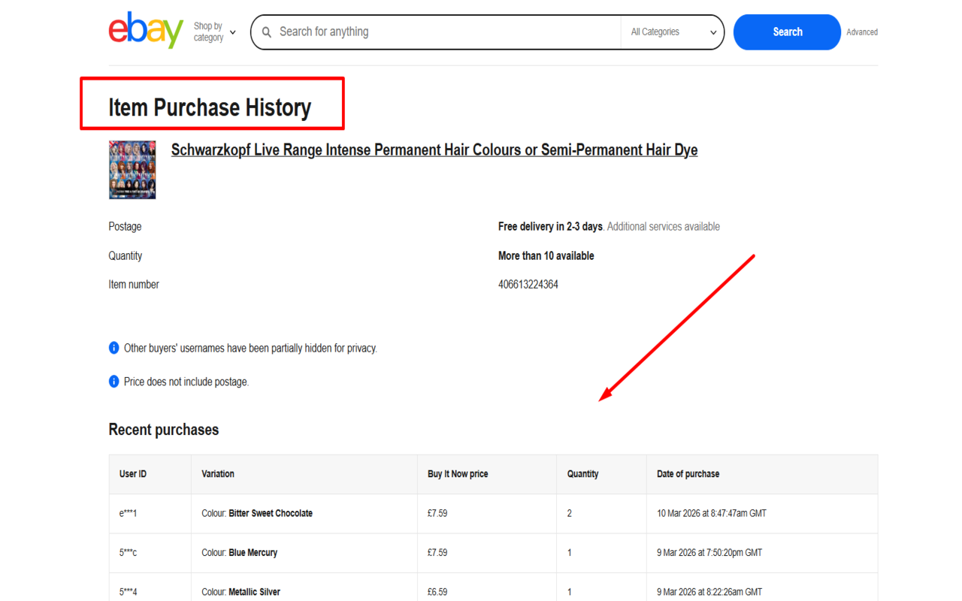962x601 pixels.
Task: Click £7.59 price in Bitter Sweet Chocolate row
Action: coord(437,514)
